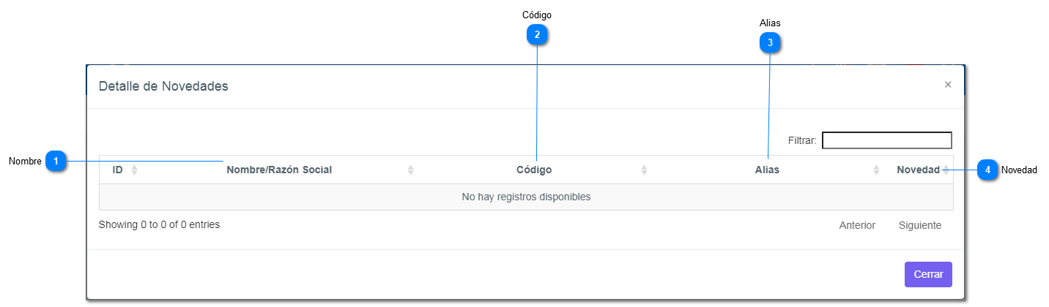Click the blue callout badge numbered 1
The width and height of the screenshot is (1049, 307).
pyautogui.click(x=56, y=161)
